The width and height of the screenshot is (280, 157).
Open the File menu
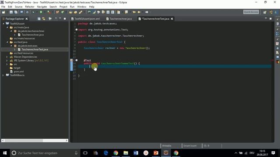[x=3, y=7]
